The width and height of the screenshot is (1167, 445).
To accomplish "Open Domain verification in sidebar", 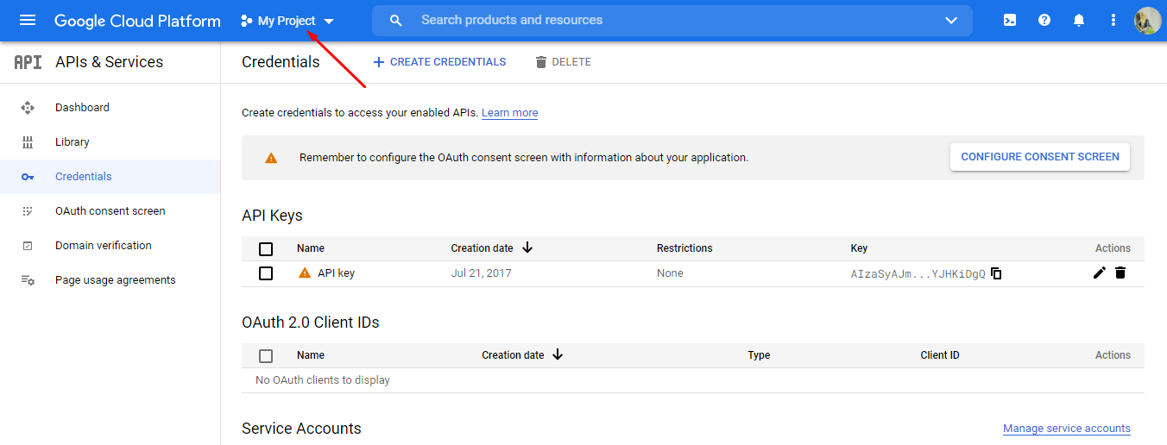I will click(104, 246).
